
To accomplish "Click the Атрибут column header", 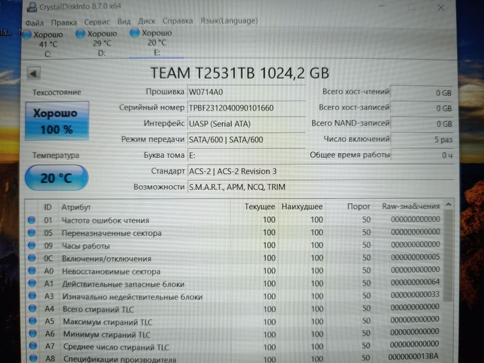I will [x=144, y=207].
